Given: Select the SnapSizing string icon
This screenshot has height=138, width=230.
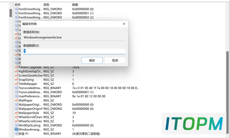Looking at the screenshot, I should point(16,79).
